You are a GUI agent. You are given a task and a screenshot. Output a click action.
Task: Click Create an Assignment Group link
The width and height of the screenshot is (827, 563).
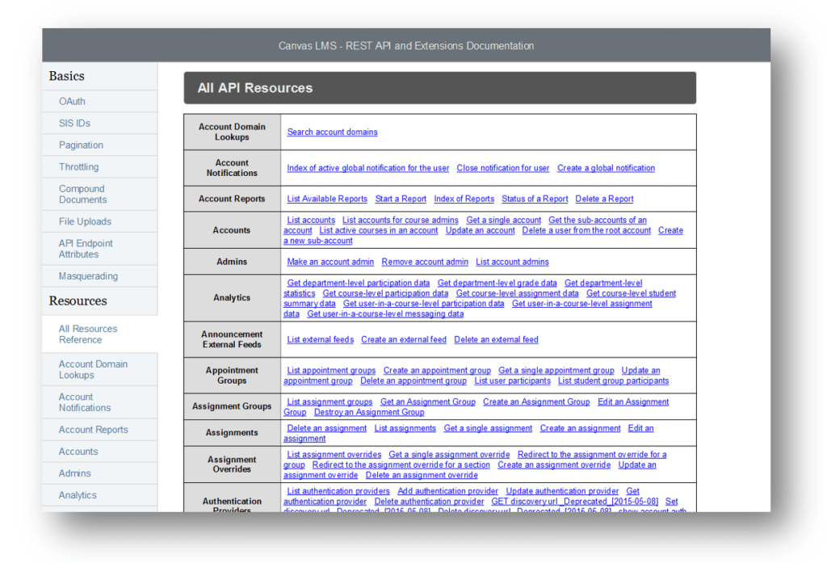536,402
